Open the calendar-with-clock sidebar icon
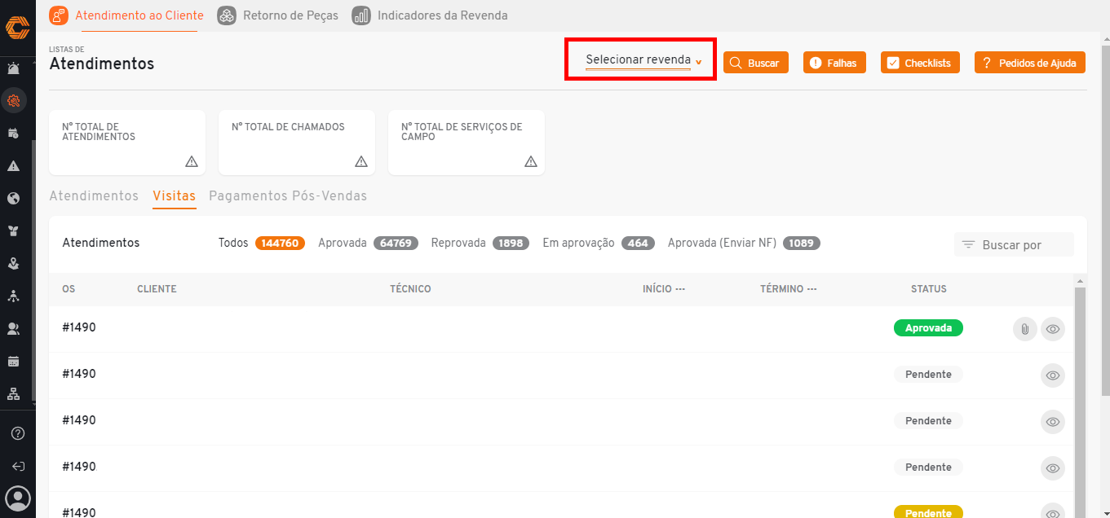 click(x=14, y=134)
